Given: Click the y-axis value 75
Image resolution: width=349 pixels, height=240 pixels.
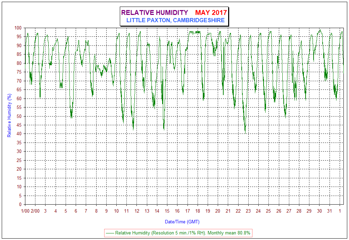Looking at the screenshot, I should coord(19,72).
